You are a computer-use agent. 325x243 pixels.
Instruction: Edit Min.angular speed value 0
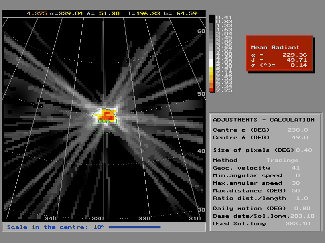pyautogui.click(x=298, y=176)
